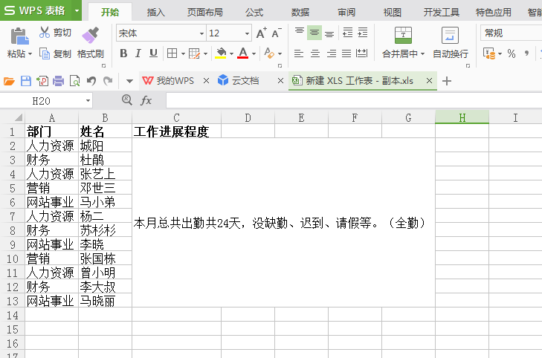Toggle align text left
542x358 pixels.
(299, 53)
